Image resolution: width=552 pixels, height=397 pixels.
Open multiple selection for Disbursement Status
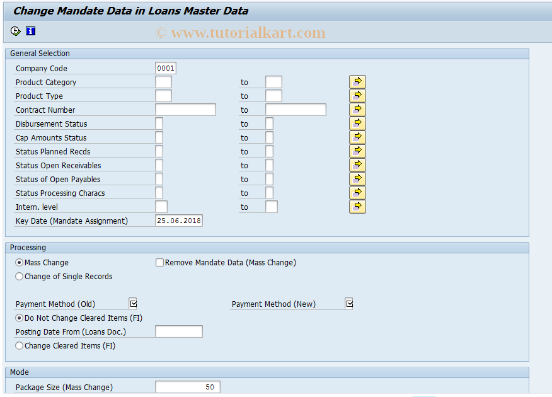357,123
